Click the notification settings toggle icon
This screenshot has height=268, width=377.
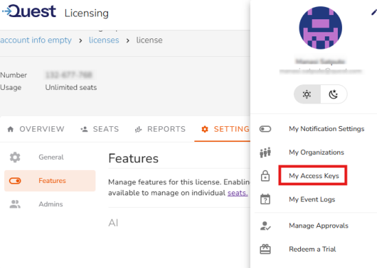265,129
